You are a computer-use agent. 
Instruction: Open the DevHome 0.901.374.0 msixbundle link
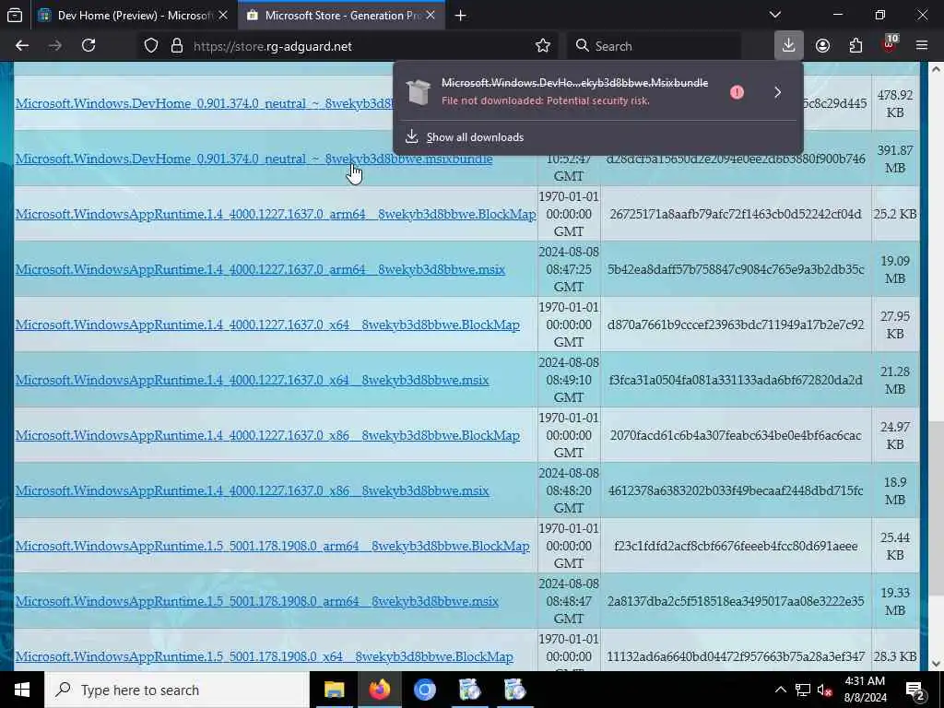pos(254,159)
